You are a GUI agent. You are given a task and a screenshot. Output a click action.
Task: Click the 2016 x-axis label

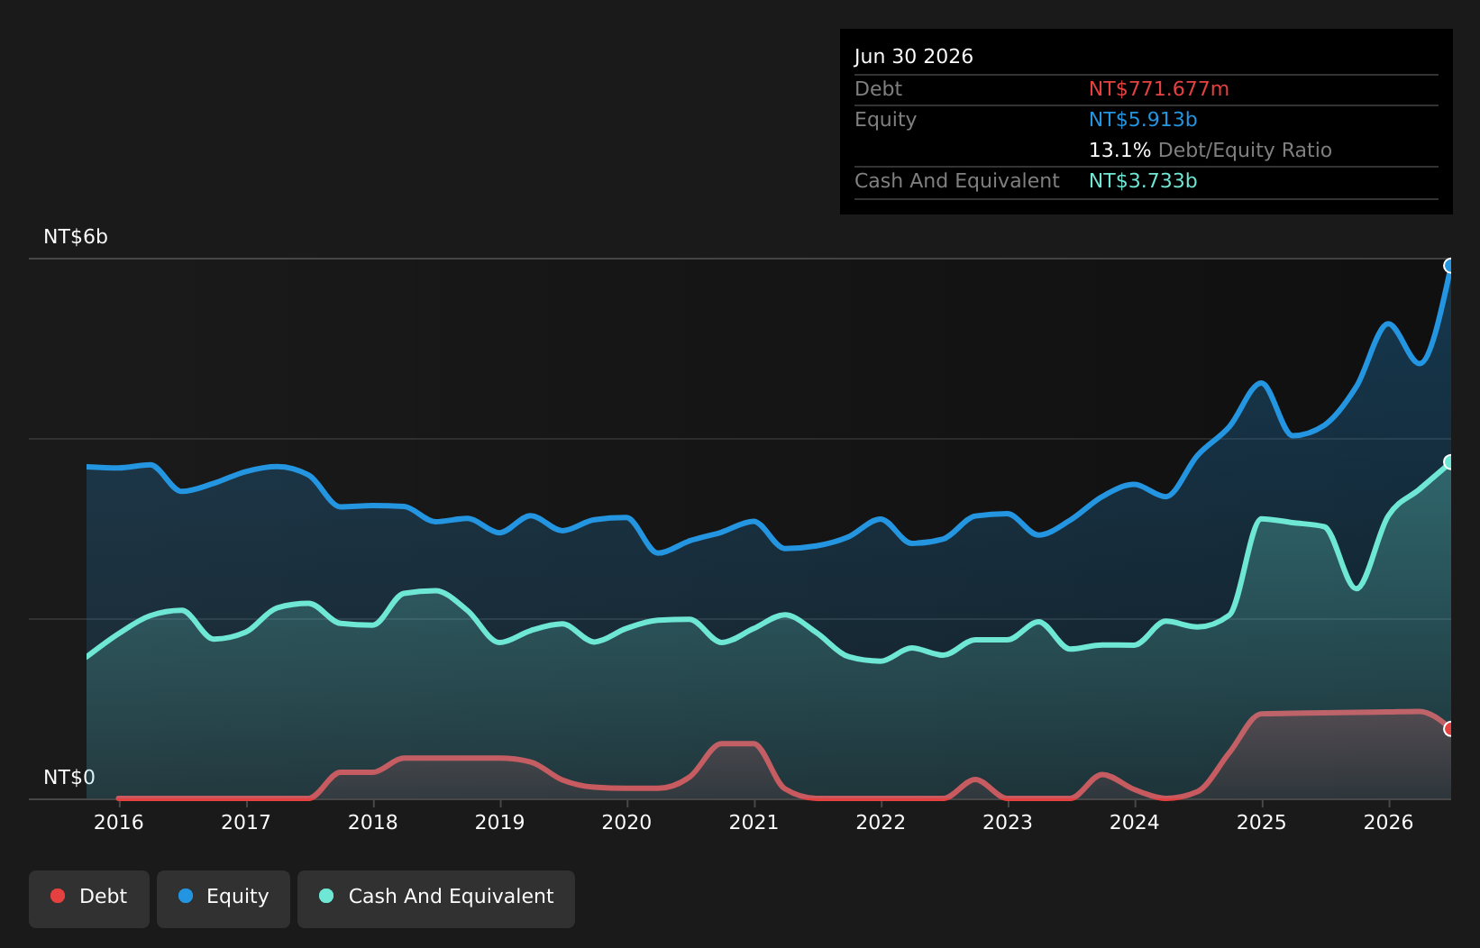(x=119, y=822)
